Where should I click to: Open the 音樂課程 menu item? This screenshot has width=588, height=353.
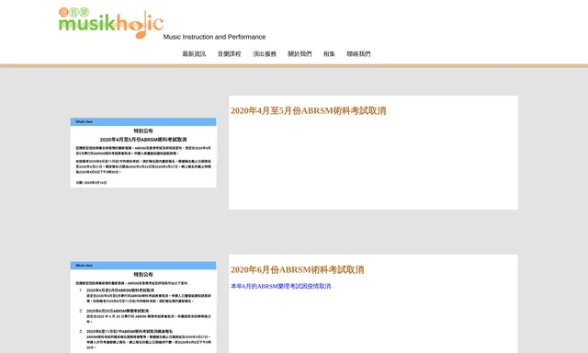pos(229,54)
